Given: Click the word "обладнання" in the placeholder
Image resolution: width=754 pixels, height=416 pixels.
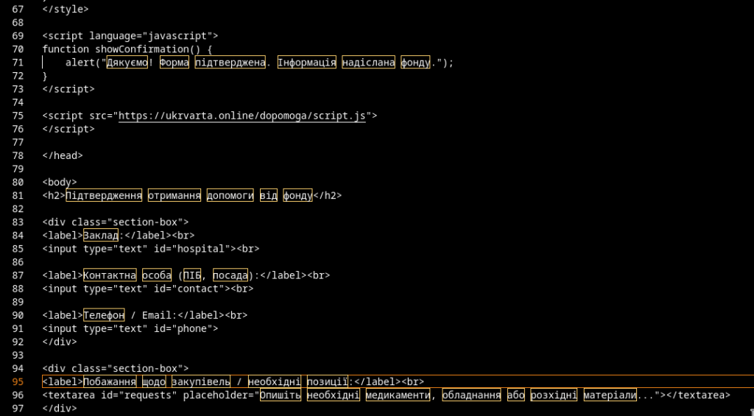Looking at the screenshot, I should (471, 395).
